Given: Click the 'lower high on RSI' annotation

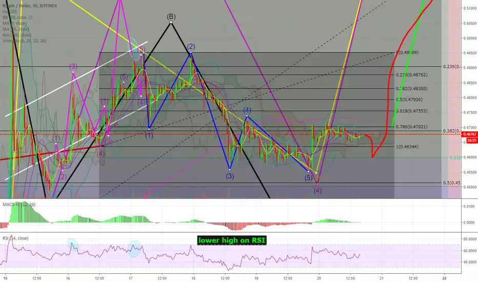Looking at the screenshot, I should (232, 240).
